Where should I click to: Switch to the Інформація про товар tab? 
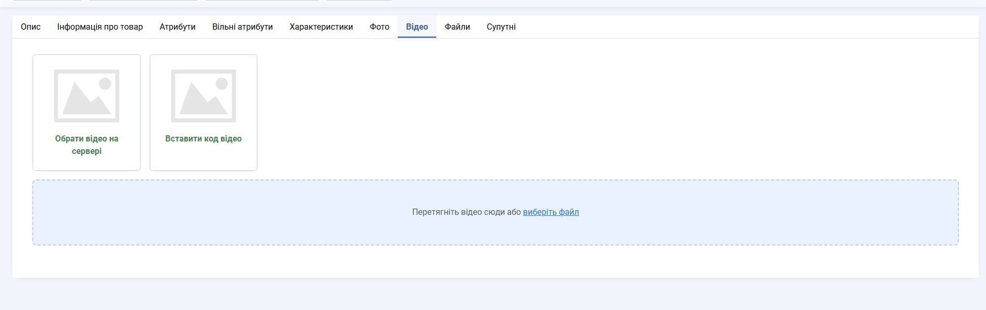click(x=100, y=27)
